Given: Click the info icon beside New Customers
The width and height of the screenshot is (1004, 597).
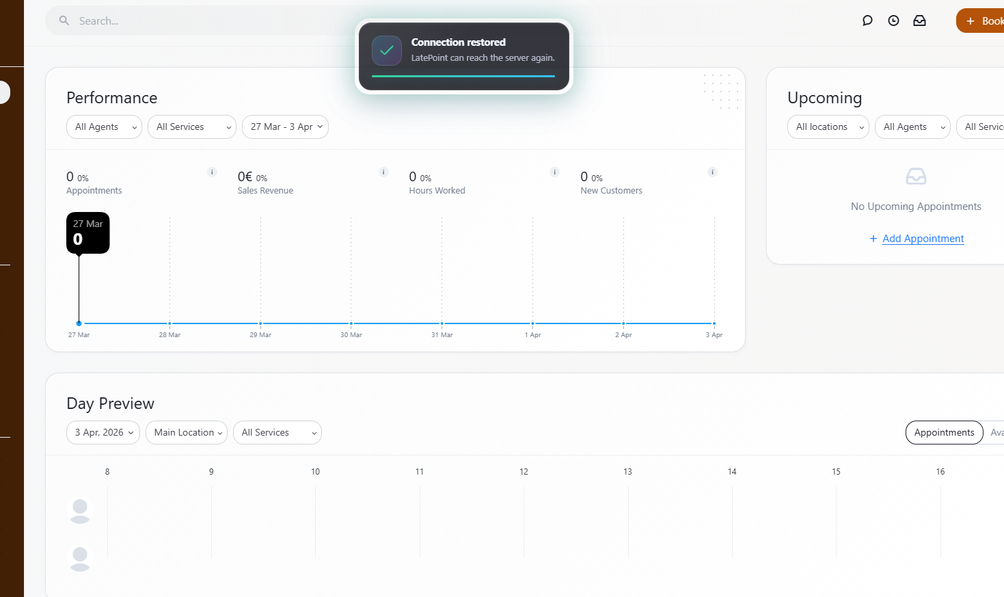Looking at the screenshot, I should pos(712,172).
